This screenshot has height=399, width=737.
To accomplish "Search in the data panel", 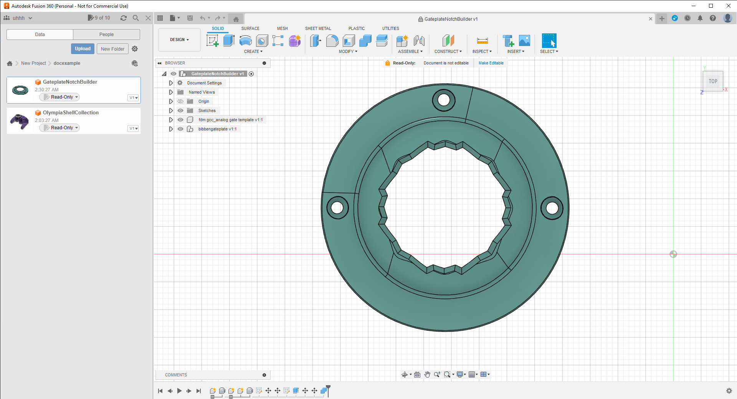I will pos(136,18).
